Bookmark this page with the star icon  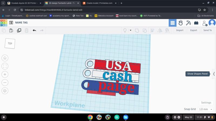coord(205,10)
